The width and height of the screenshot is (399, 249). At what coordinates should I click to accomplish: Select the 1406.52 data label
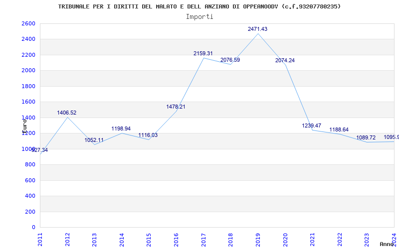(x=67, y=113)
